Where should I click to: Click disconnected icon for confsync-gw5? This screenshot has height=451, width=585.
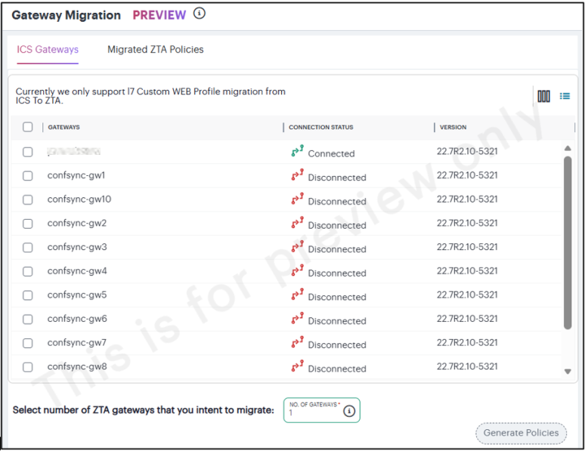pyautogui.click(x=297, y=294)
